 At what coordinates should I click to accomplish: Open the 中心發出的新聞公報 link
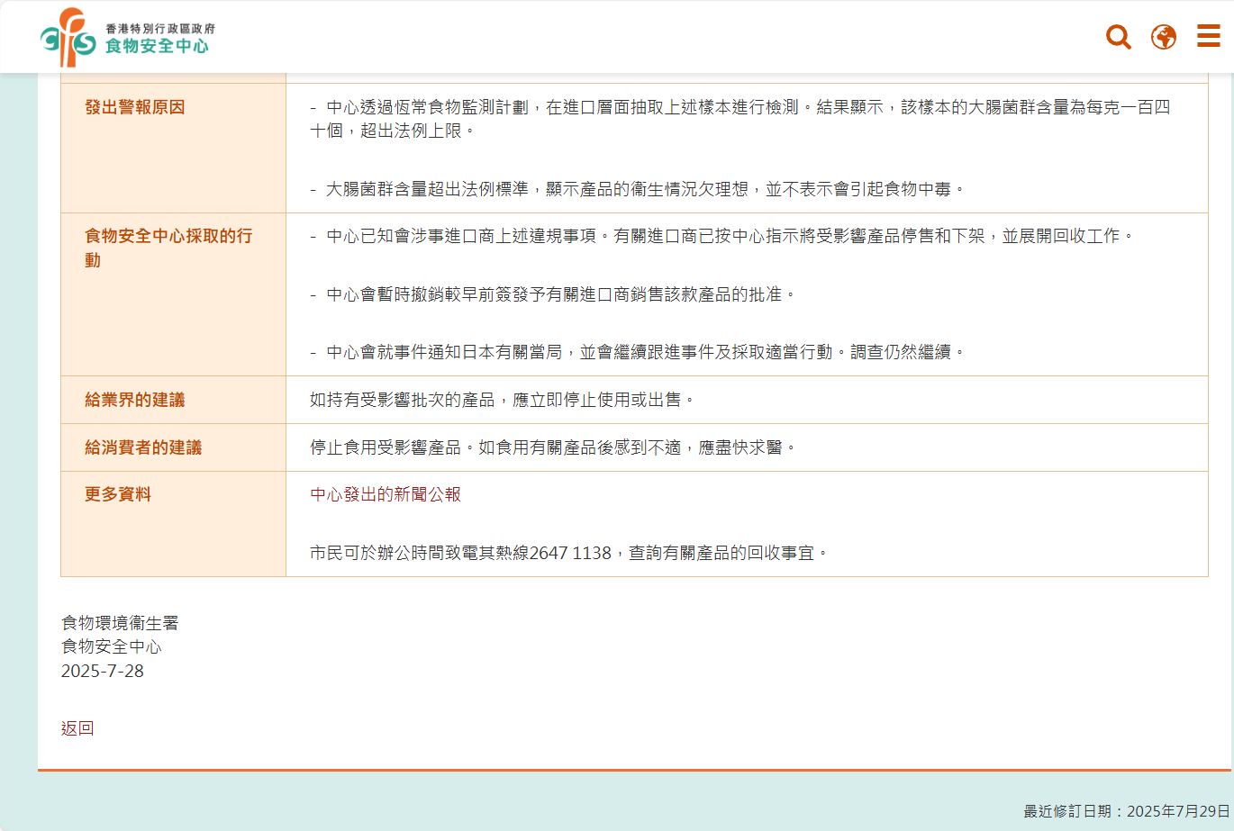click(386, 494)
